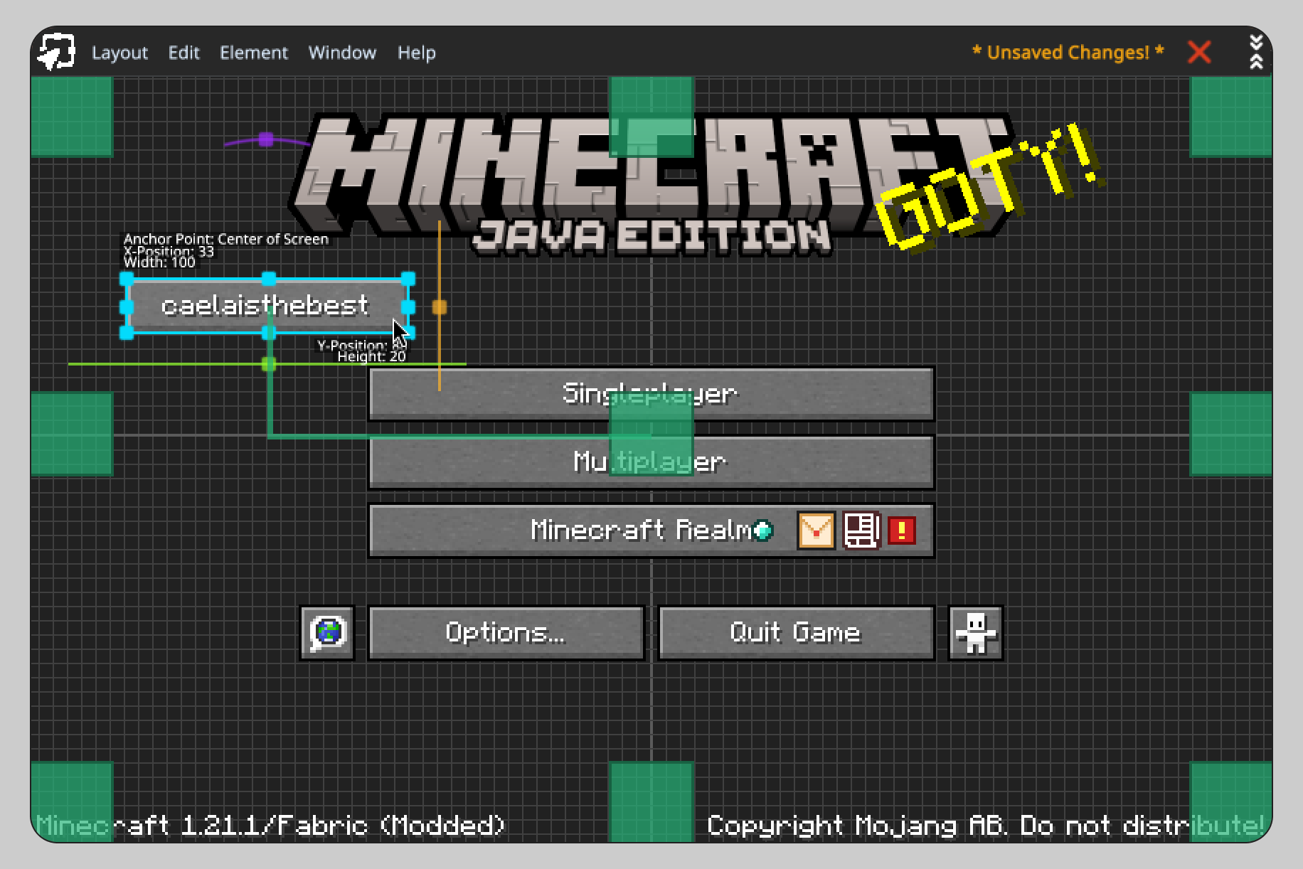This screenshot has height=869, width=1303.
Task: Click the bottom-left resize handle of caelaisthebest
Action: tap(127, 333)
